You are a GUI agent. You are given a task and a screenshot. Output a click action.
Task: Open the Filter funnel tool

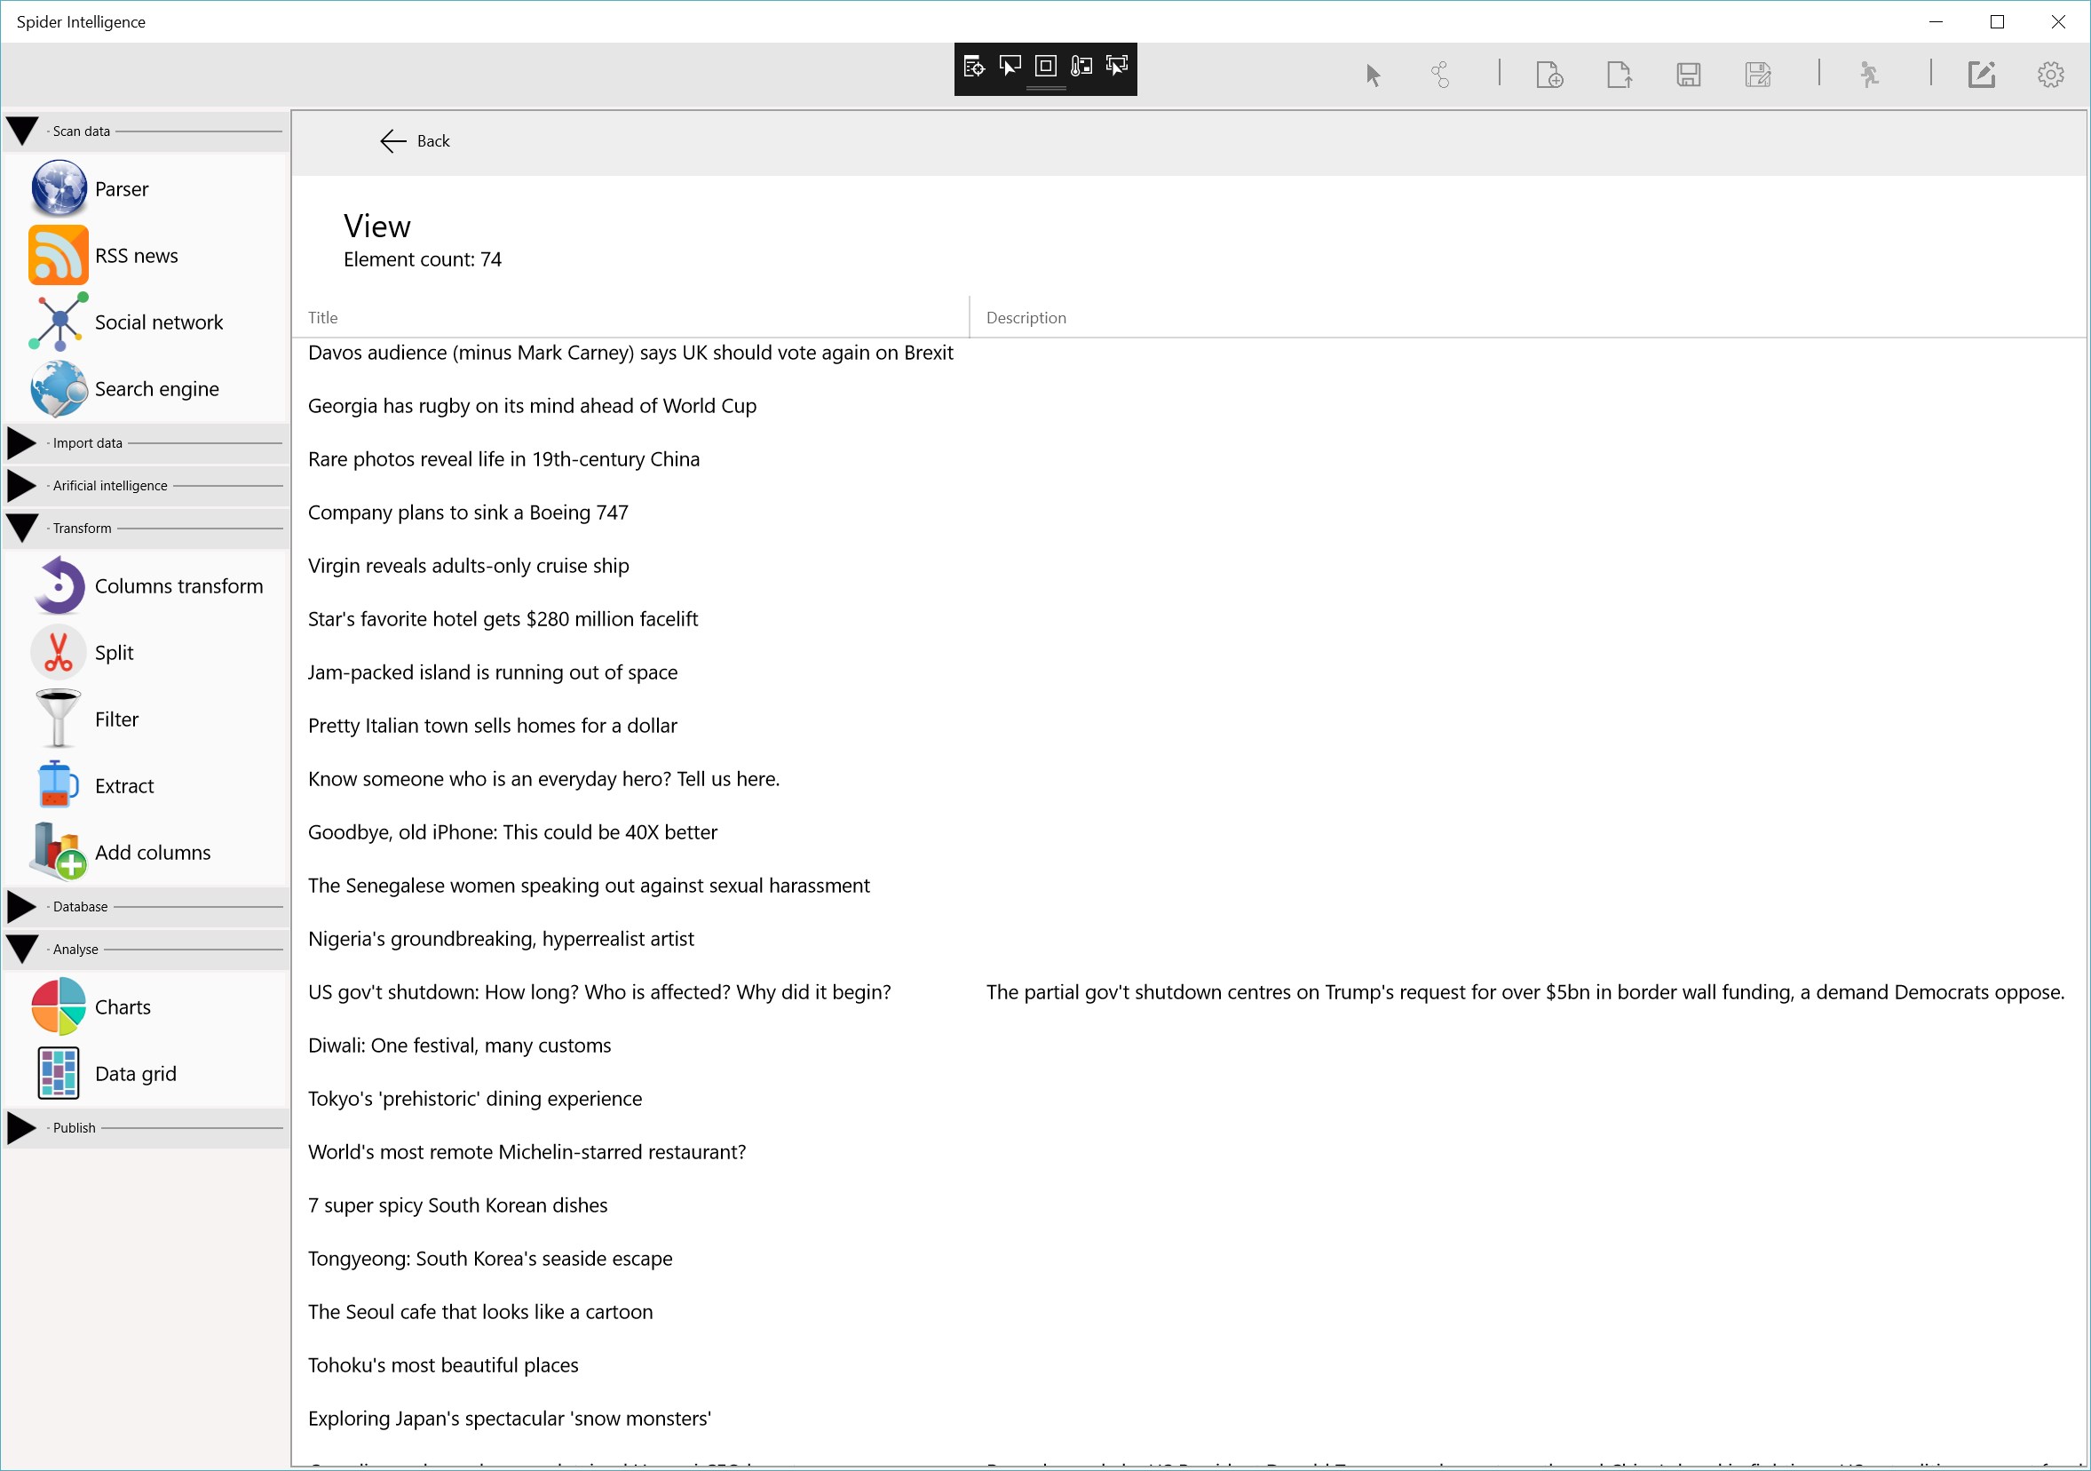point(59,719)
